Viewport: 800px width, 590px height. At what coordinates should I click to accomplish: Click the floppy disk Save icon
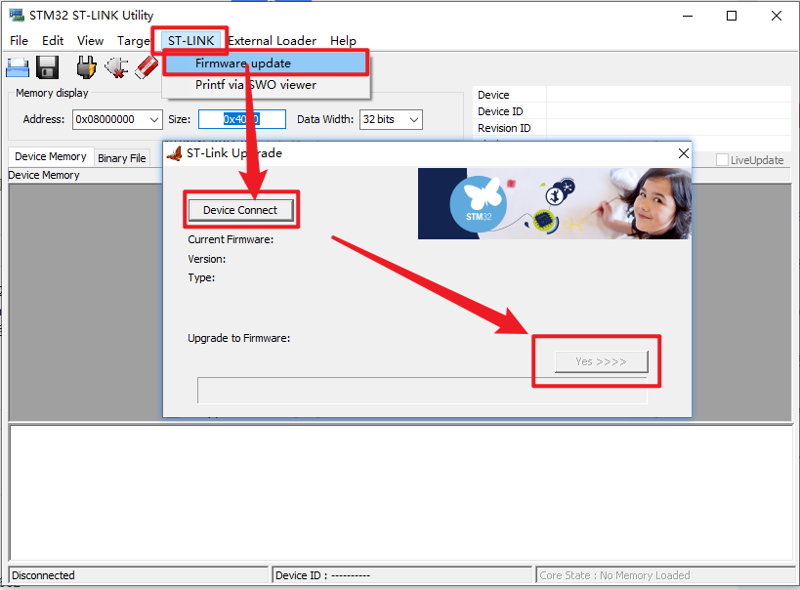(x=48, y=67)
